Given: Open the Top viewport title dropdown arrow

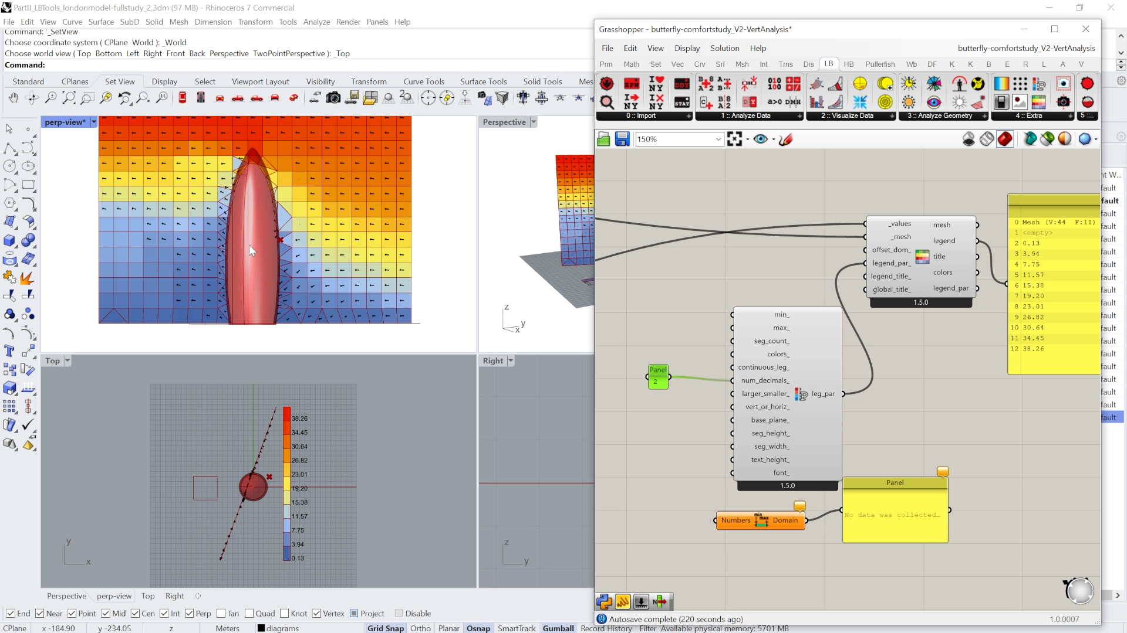Looking at the screenshot, I should pos(67,360).
